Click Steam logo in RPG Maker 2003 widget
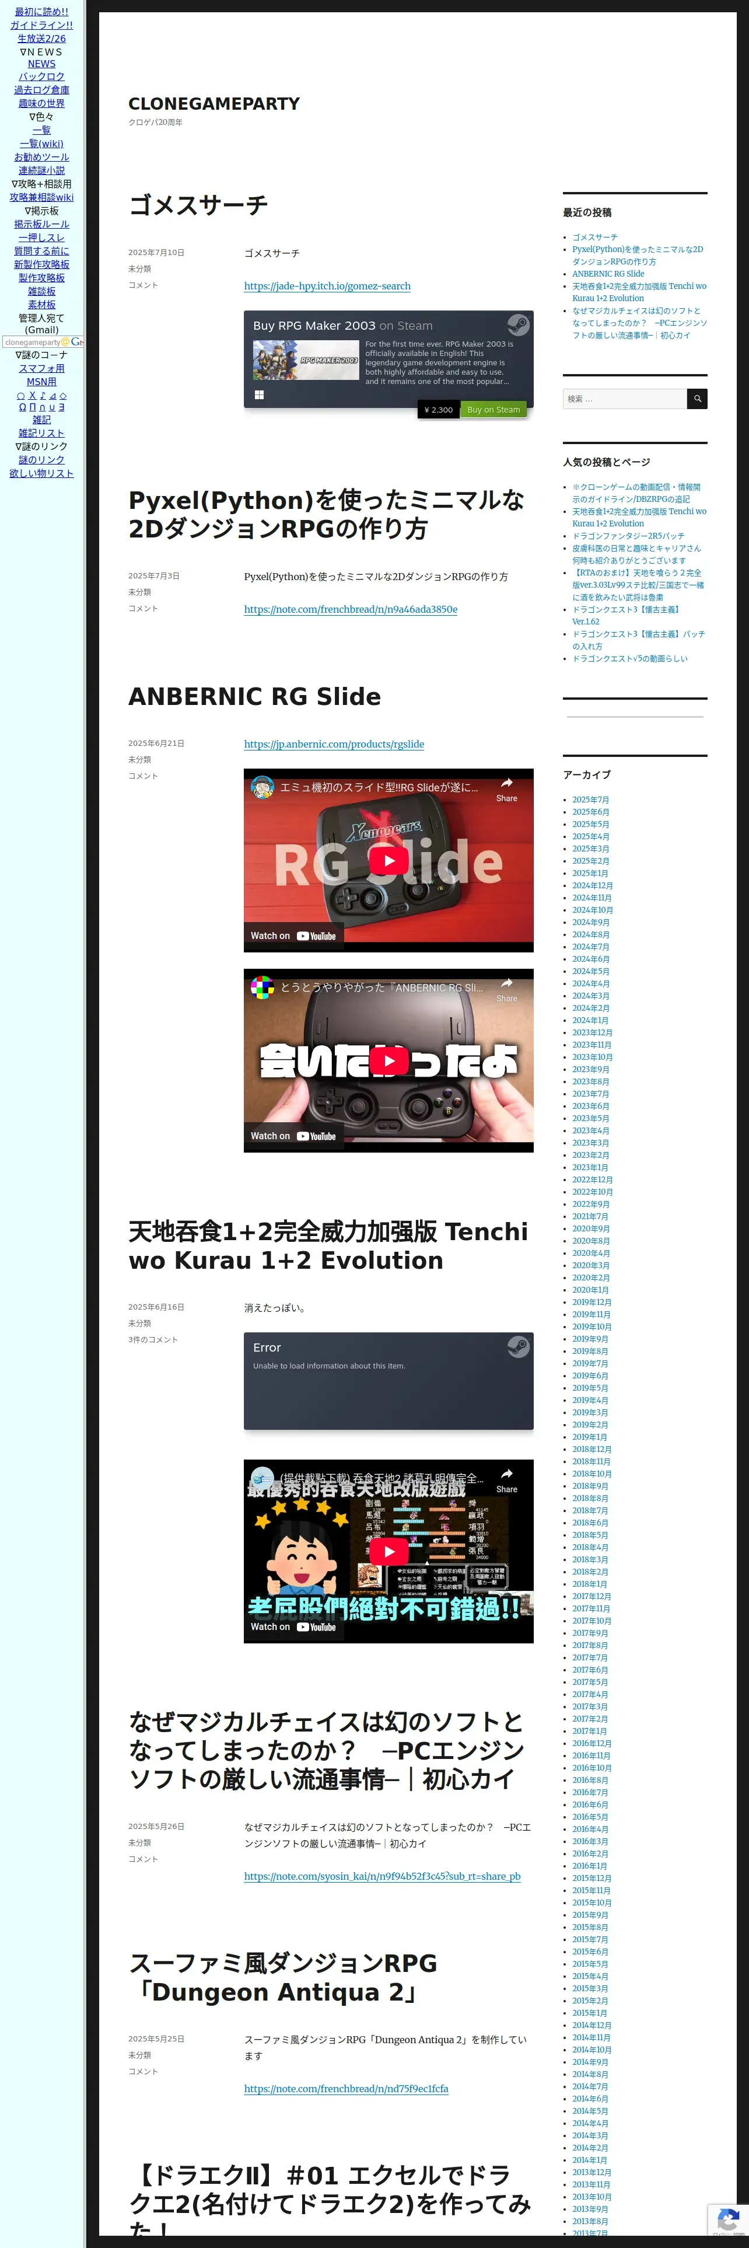749x2248 pixels. click(x=518, y=324)
